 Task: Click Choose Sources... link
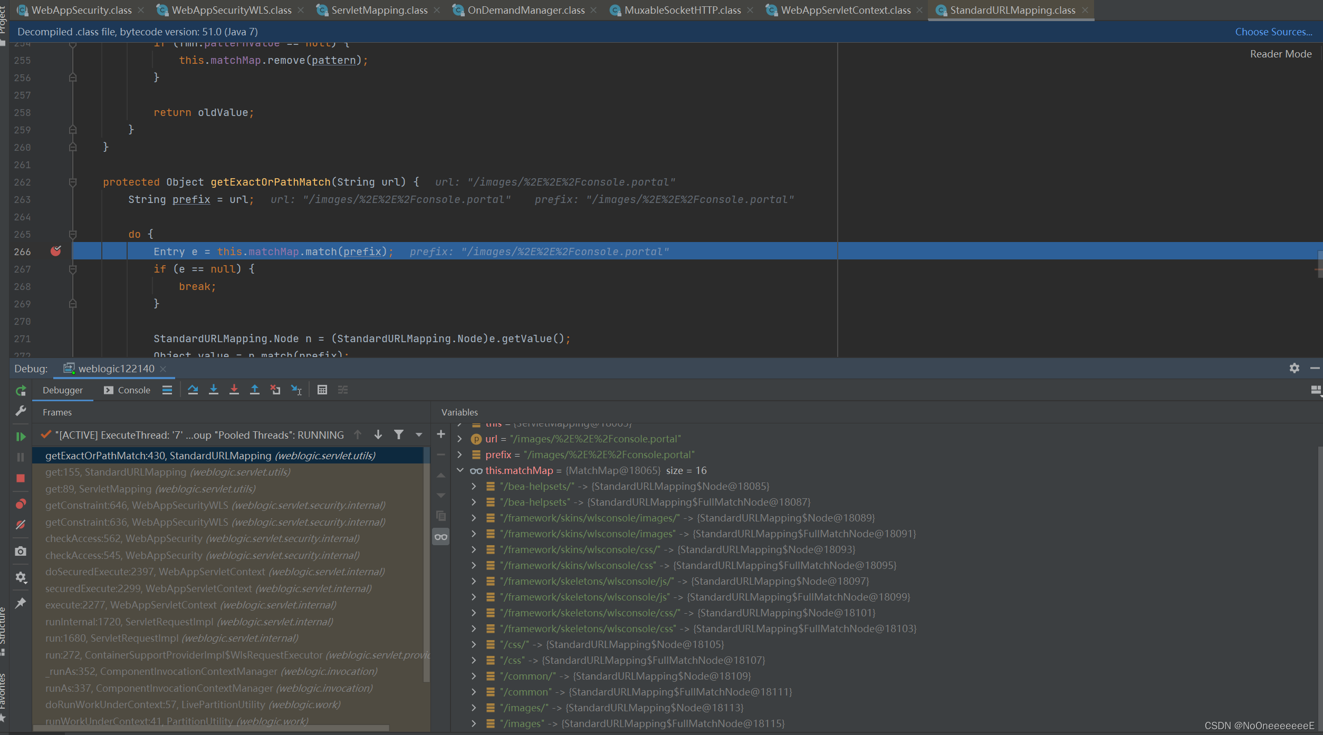[1273, 32]
